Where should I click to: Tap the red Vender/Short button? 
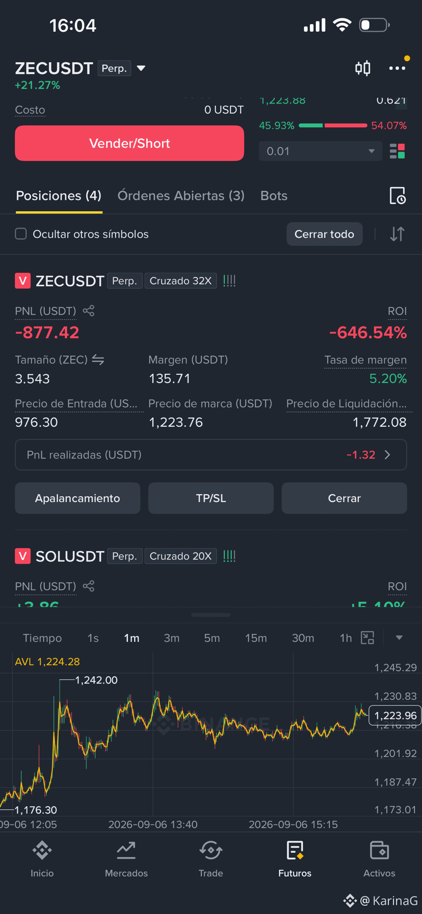click(129, 143)
